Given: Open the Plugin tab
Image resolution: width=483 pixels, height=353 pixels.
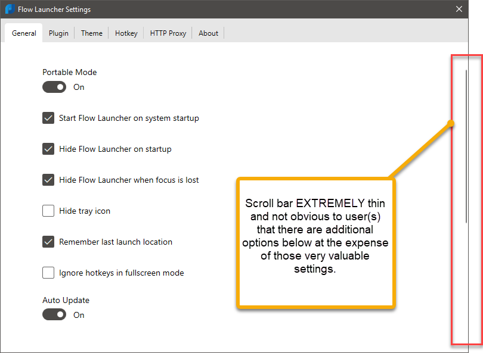Looking at the screenshot, I should click(58, 33).
